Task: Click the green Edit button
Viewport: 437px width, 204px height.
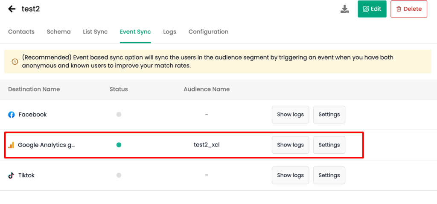Action: pos(372,9)
